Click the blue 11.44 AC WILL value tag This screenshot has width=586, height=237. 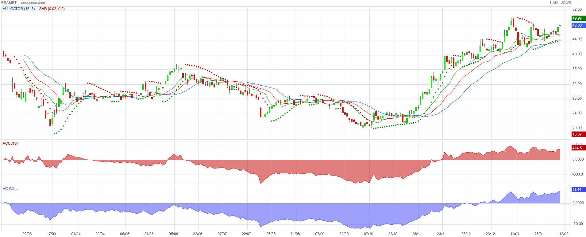[x=579, y=190]
